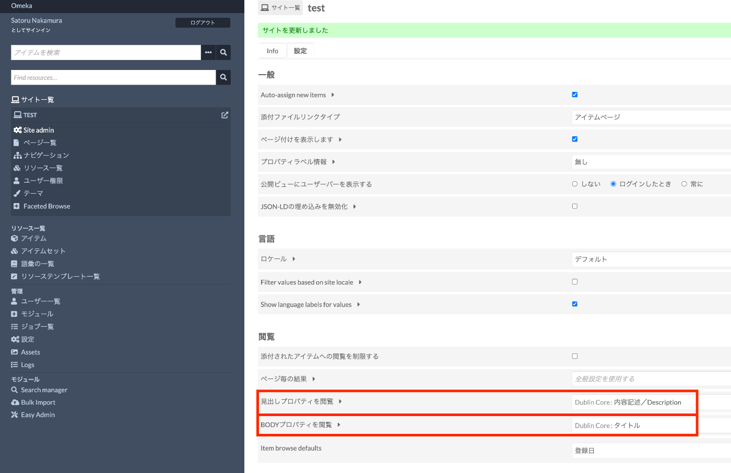Focus the アイテムを検索 search field

pos(106,52)
